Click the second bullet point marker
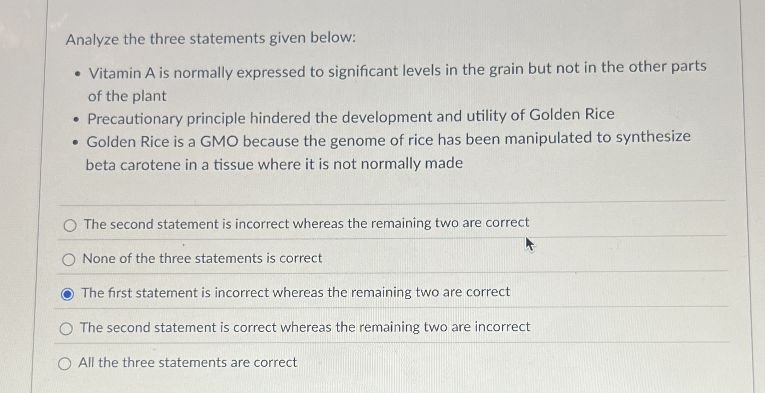This screenshot has width=765, height=393. pos(76,118)
